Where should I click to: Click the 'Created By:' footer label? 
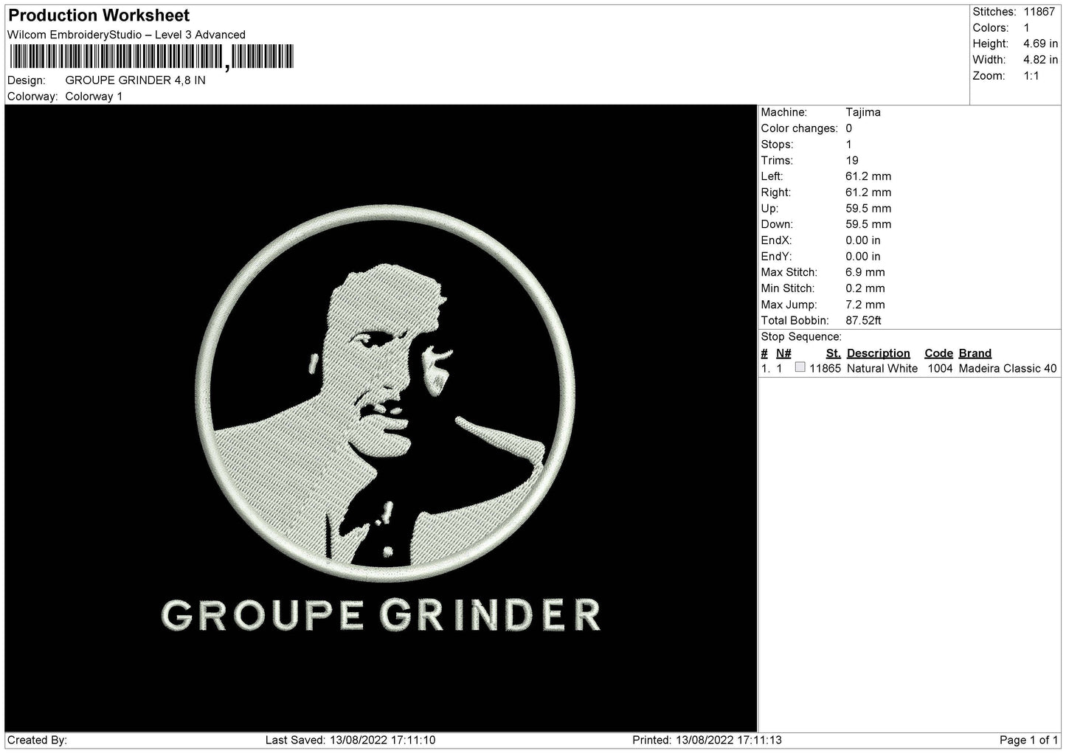pyautogui.click(x=37, y=740)
